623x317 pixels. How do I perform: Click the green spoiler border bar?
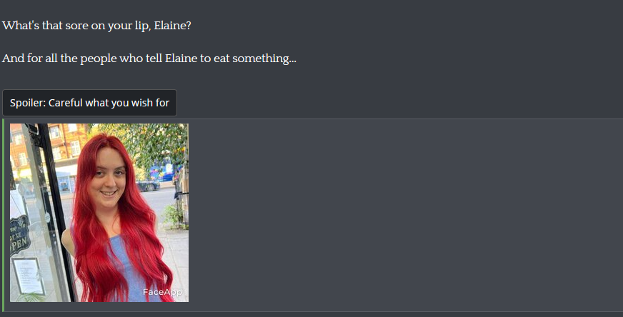click(x=3, y=215)
